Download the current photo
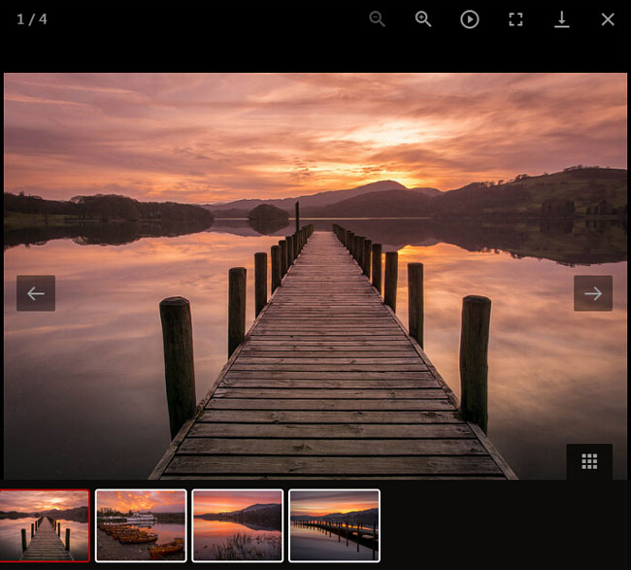 (x=561, y=19)
